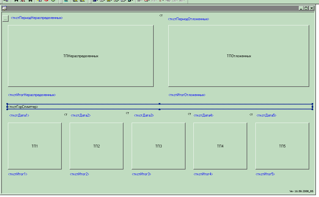This screenshot has height=197, width=319.
Task: Select the ткстДата1 label
Action: 19,116
